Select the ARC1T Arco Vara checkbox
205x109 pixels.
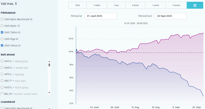click(2, 81)
